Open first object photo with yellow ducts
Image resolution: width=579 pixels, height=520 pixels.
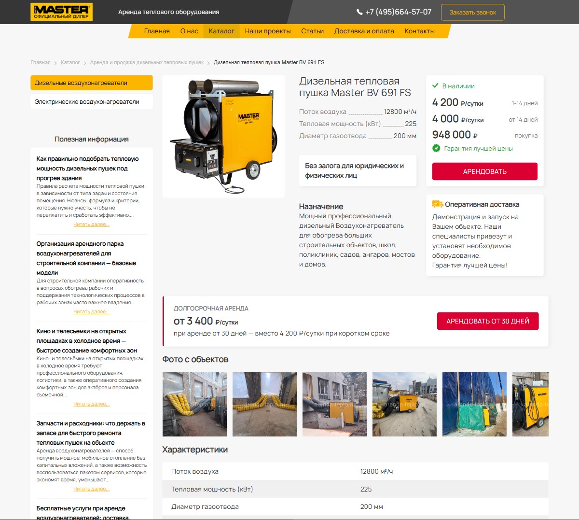[194, 404]
